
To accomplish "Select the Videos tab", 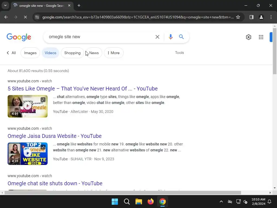I will (50, 53).
